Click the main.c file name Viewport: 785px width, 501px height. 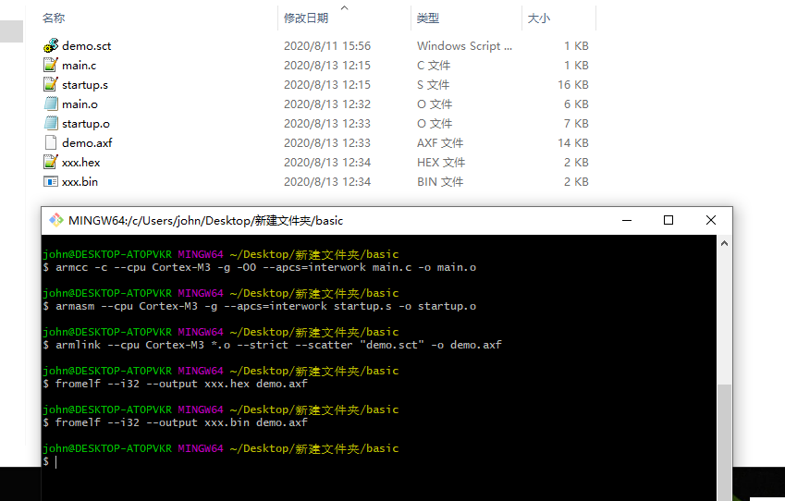tap(80, 65)
